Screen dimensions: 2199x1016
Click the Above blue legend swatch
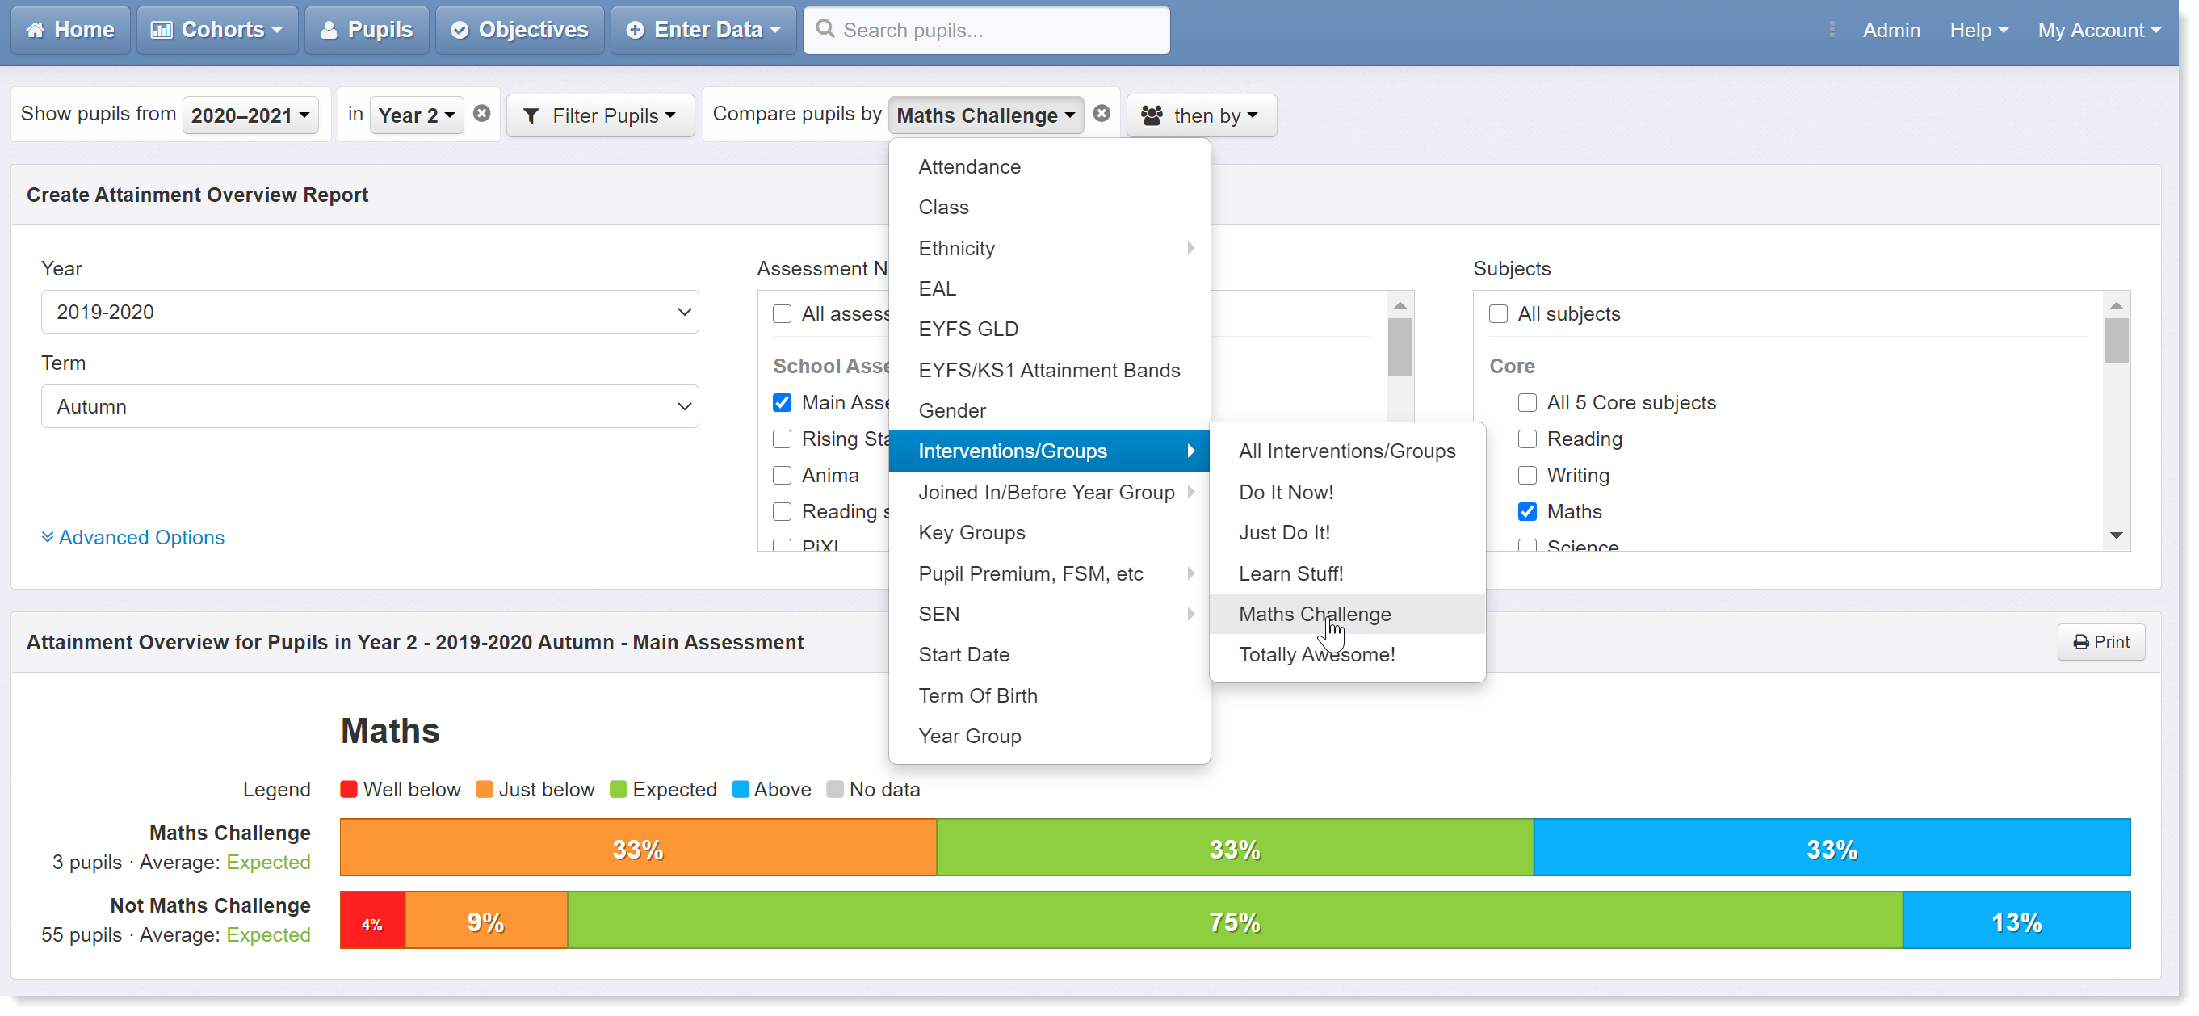740,790
